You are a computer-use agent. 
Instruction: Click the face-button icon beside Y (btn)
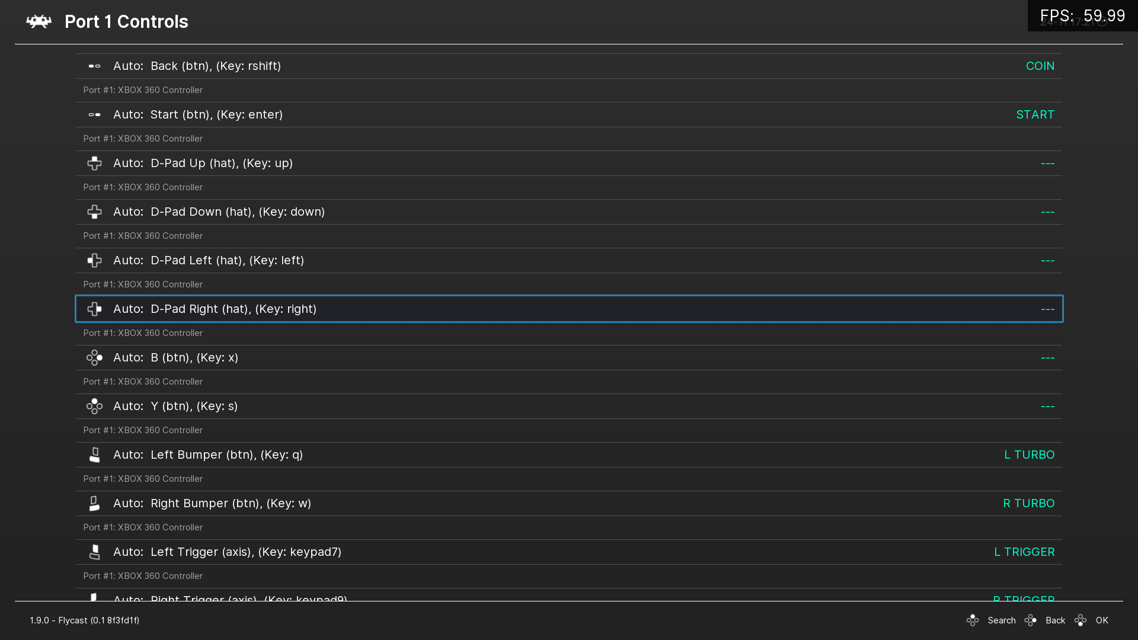pyautogui.click(x=95, y=406)
